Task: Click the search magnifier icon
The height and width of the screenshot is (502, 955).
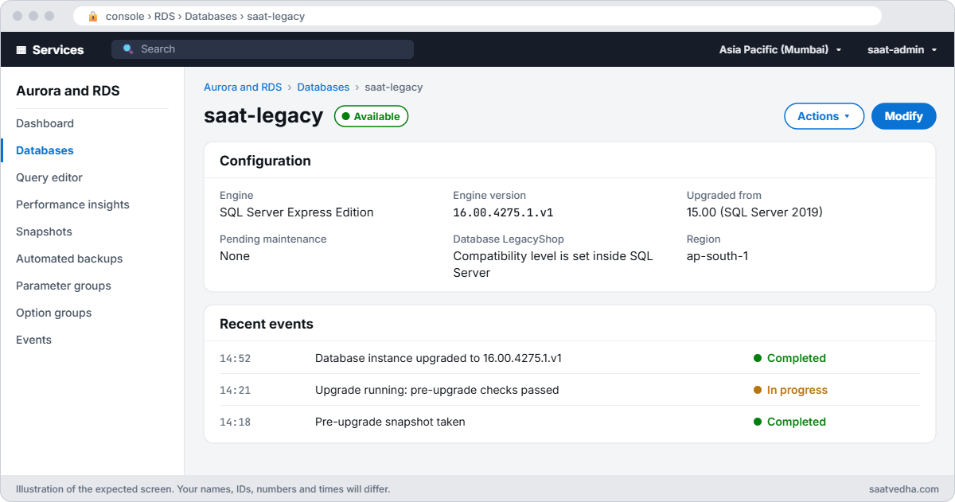Action: tap(128, 49)
